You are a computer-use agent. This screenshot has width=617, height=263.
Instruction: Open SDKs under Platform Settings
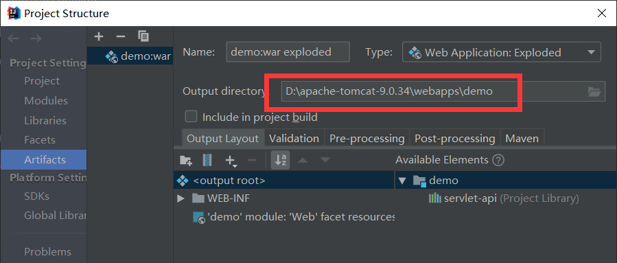pos(36,196)
